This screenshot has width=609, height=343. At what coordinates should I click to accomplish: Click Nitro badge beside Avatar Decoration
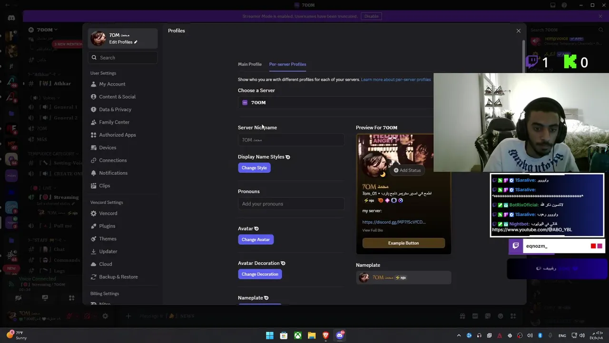click(x=283, y=263)
